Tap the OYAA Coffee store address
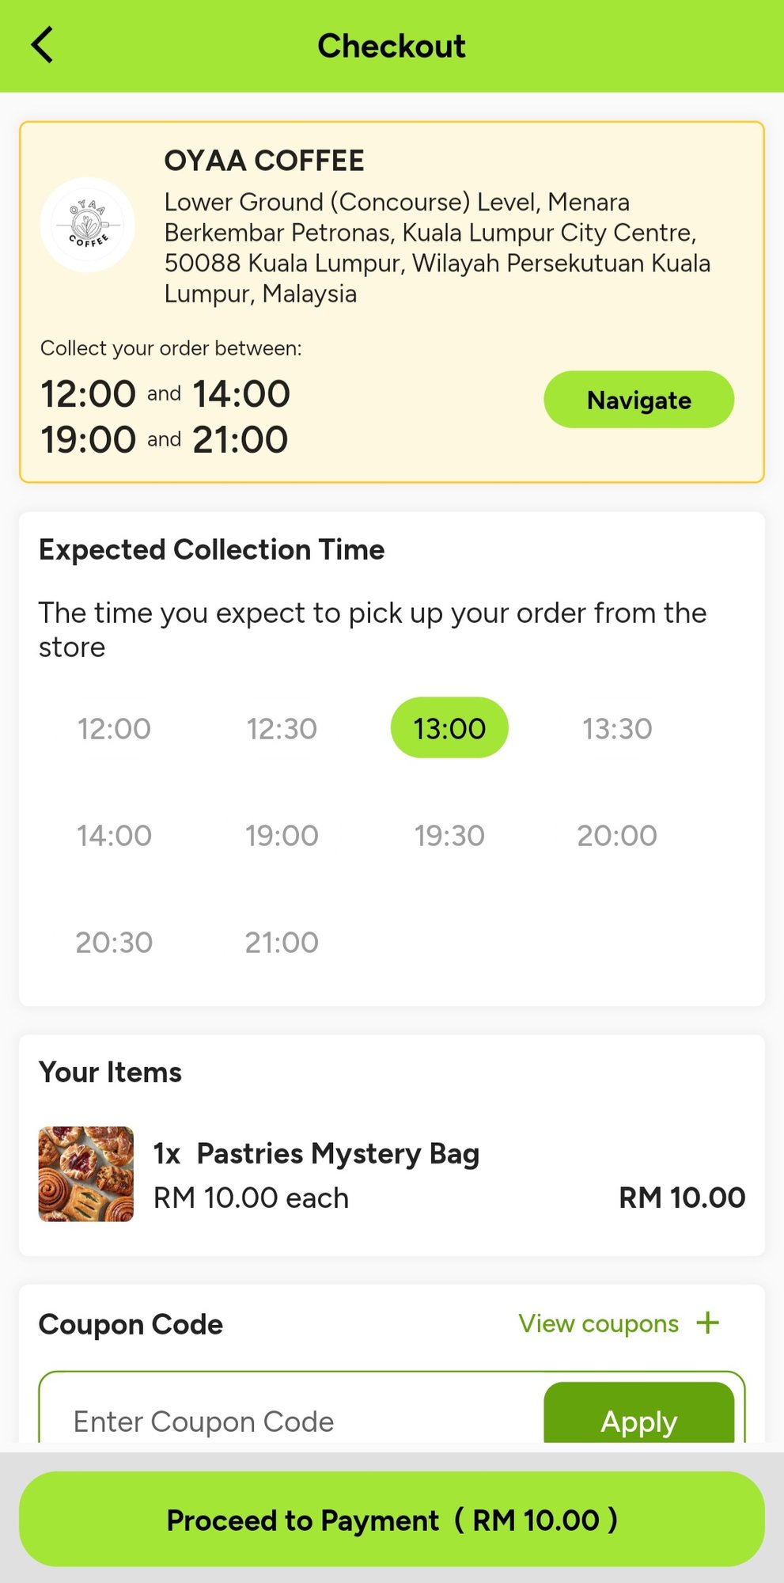 (437, 248)
